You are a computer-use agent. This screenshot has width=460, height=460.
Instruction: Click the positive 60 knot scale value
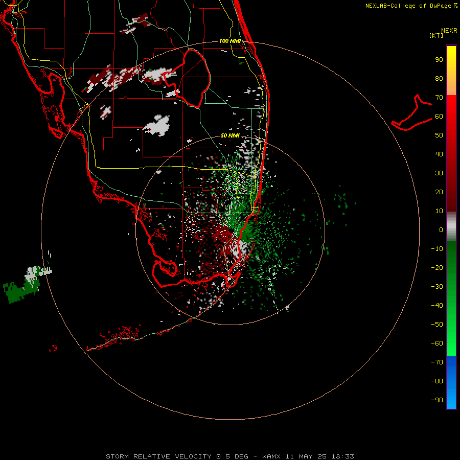tap(439, 117)
